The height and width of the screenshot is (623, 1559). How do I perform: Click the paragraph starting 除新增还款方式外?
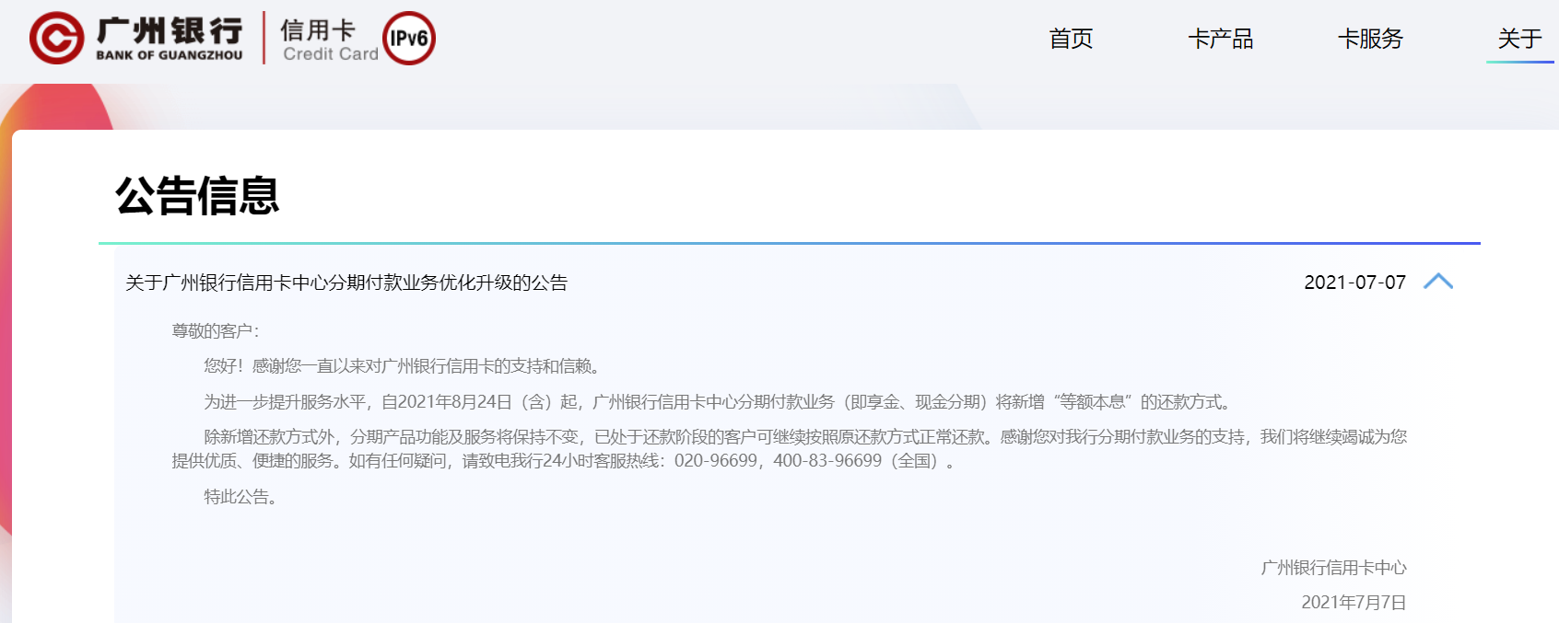point(789,449)
